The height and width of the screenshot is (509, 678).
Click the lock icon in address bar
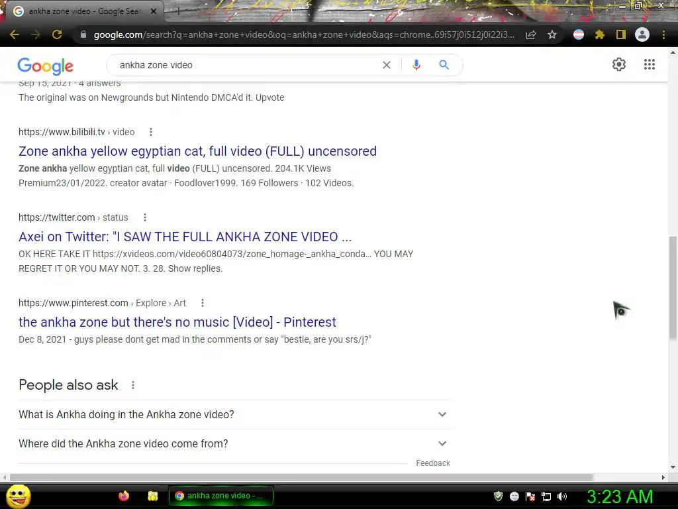click(x=83, y=34)
